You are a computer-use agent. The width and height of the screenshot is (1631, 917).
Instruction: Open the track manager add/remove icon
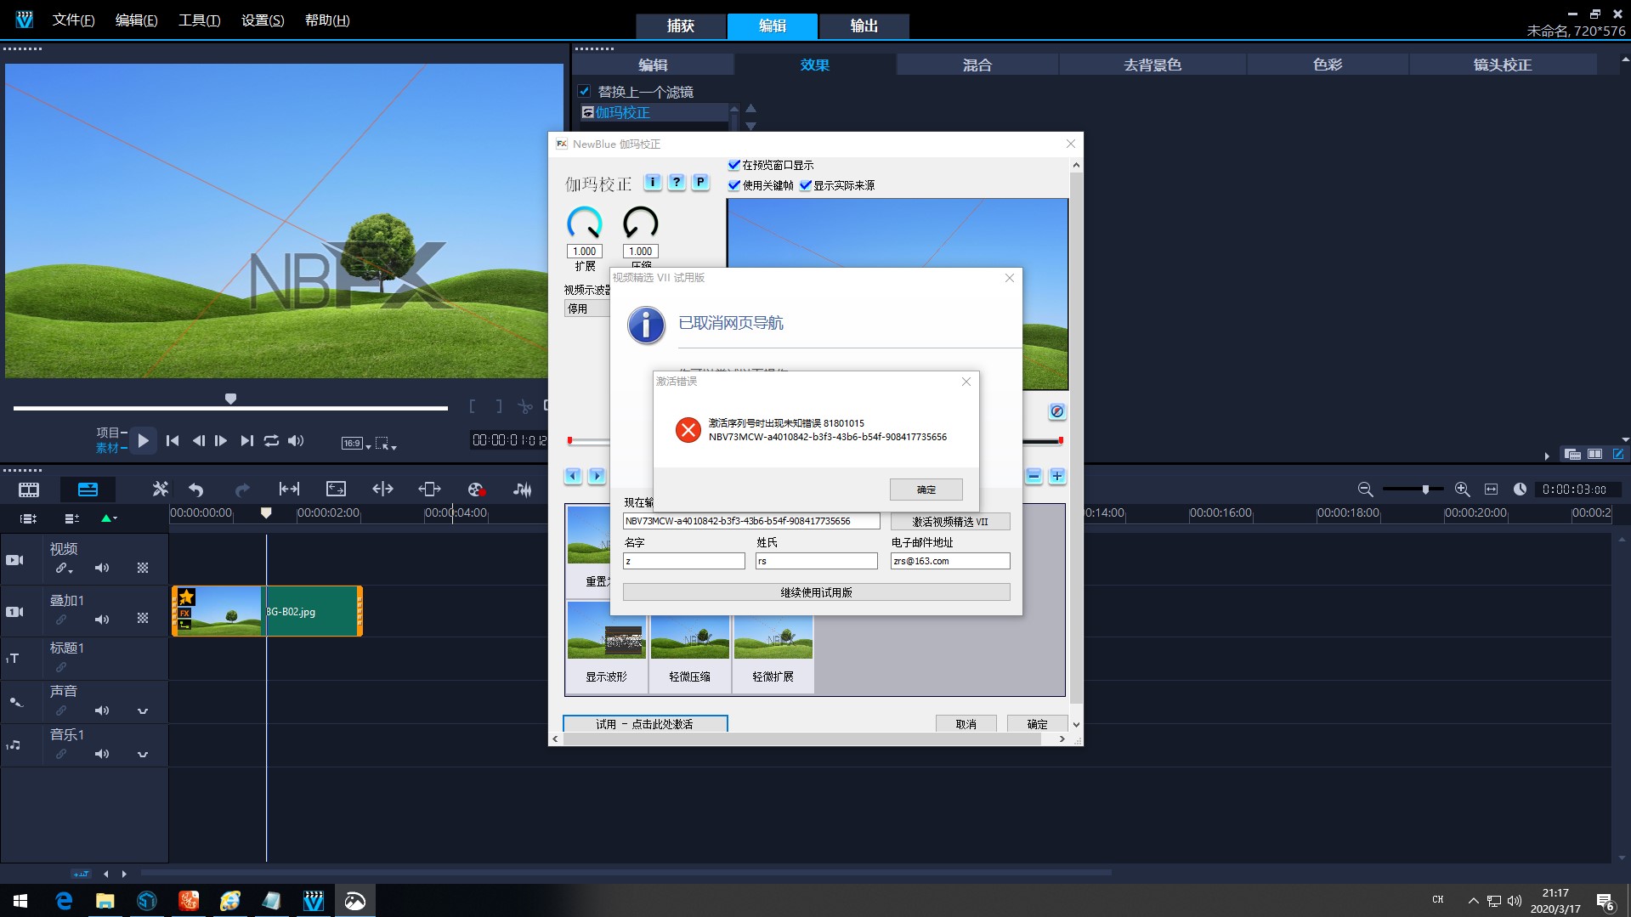pyautogui.click(x=71, y=518)
